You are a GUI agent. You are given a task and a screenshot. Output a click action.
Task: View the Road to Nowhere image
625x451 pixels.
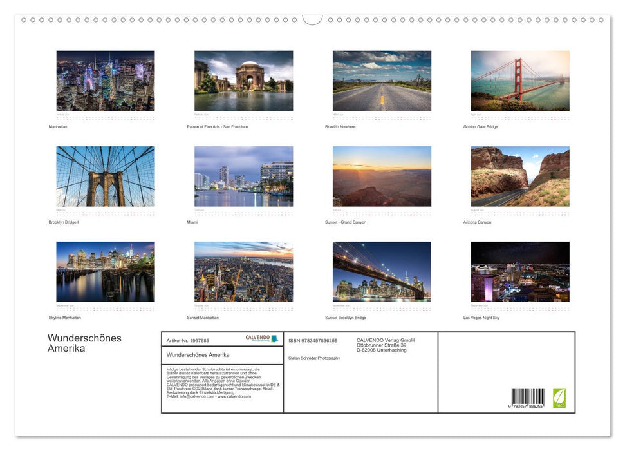(x=381, y=80)
